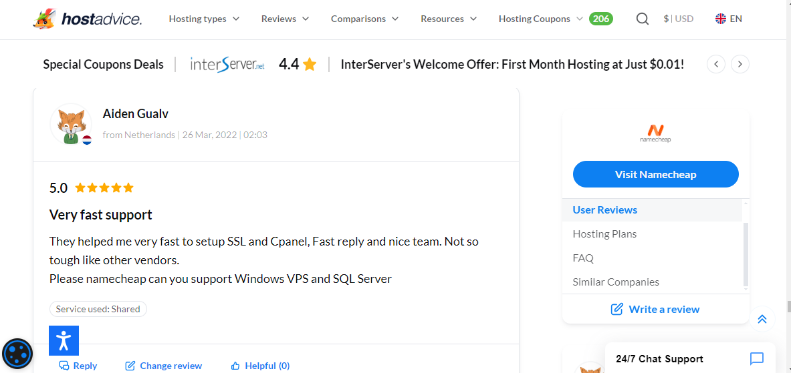Click the review date 26 Mar, 2022
791x373 pixels.
210,135
